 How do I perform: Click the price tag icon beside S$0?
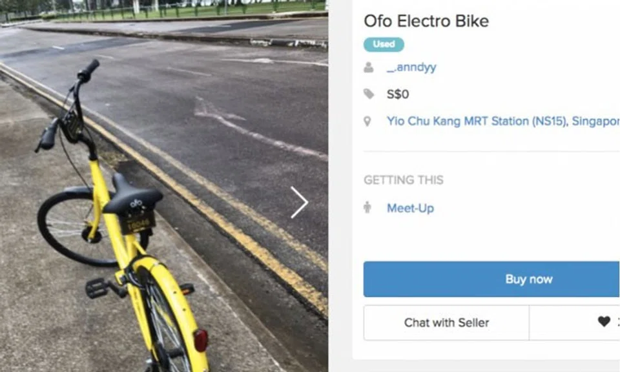tap(368, 94)
